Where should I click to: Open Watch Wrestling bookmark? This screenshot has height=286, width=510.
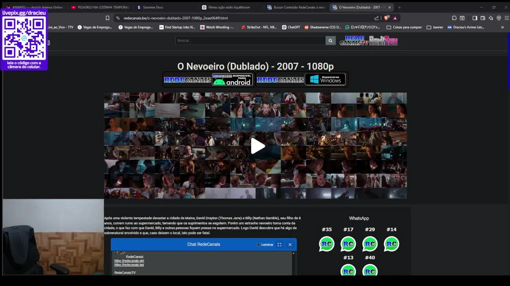[217, 27]
